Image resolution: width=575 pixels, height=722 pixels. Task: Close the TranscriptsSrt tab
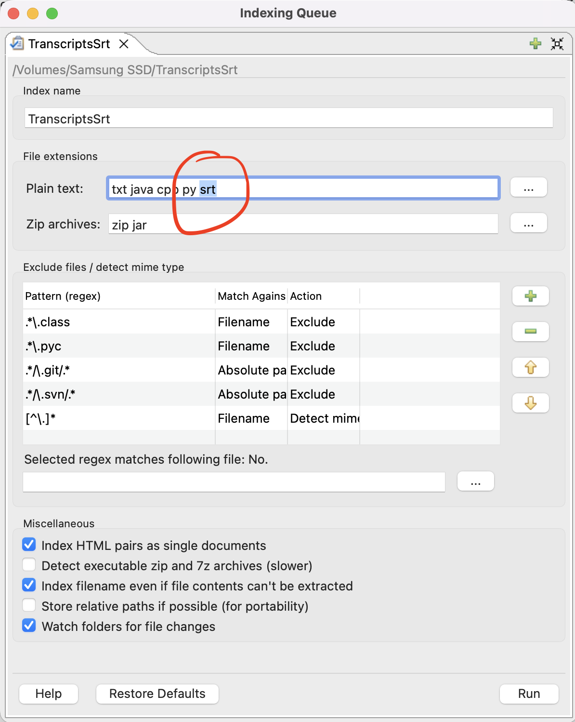pos(124,44)
